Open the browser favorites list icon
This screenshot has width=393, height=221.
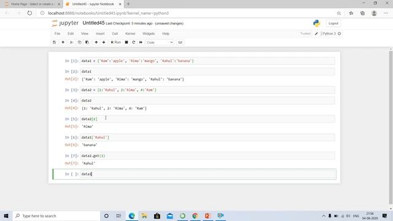[351, 13]
